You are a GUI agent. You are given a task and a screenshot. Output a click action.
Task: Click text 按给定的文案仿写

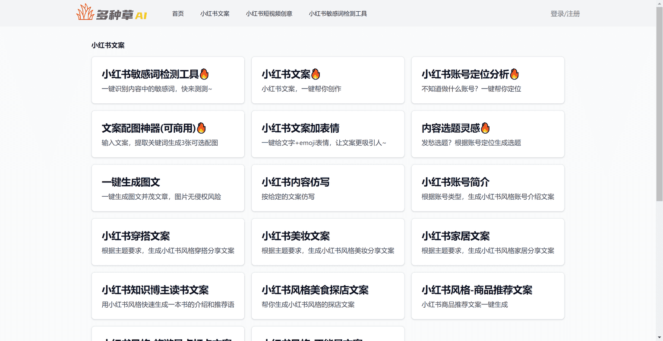click(288, 197)
